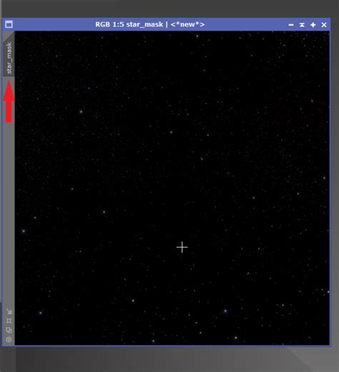This screenshot has height=372, width=339.
Task: Shade the star_mask window with the dash button
Action: [291, 24]
